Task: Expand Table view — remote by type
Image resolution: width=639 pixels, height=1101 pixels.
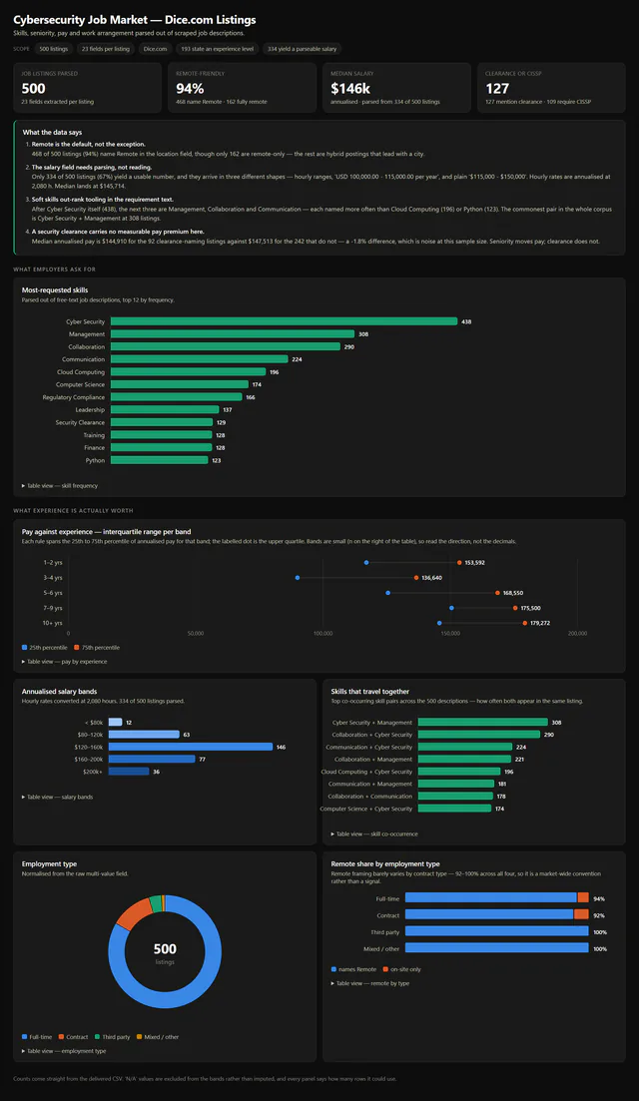Action: click(x=370, y=983)
